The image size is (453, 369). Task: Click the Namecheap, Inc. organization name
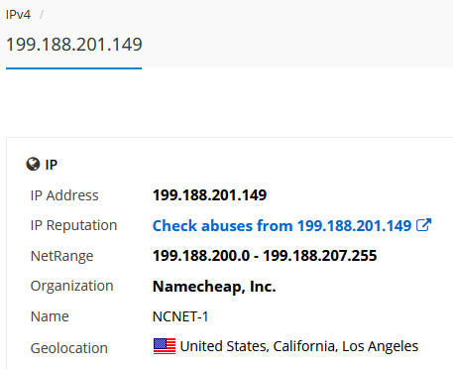(214, 287)
